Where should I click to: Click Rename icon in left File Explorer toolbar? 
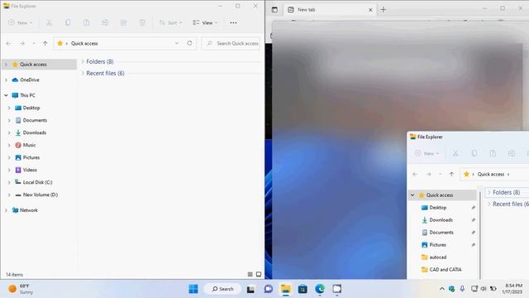105,22
